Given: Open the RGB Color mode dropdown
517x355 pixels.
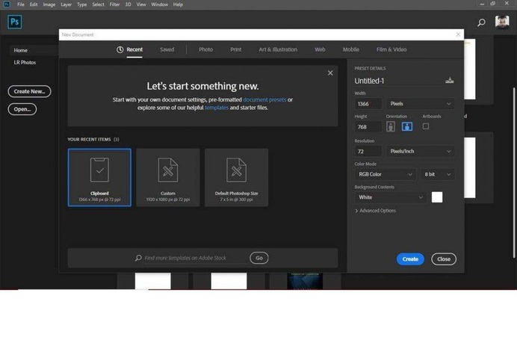Looking at the screenshot, I should [385, 174].
